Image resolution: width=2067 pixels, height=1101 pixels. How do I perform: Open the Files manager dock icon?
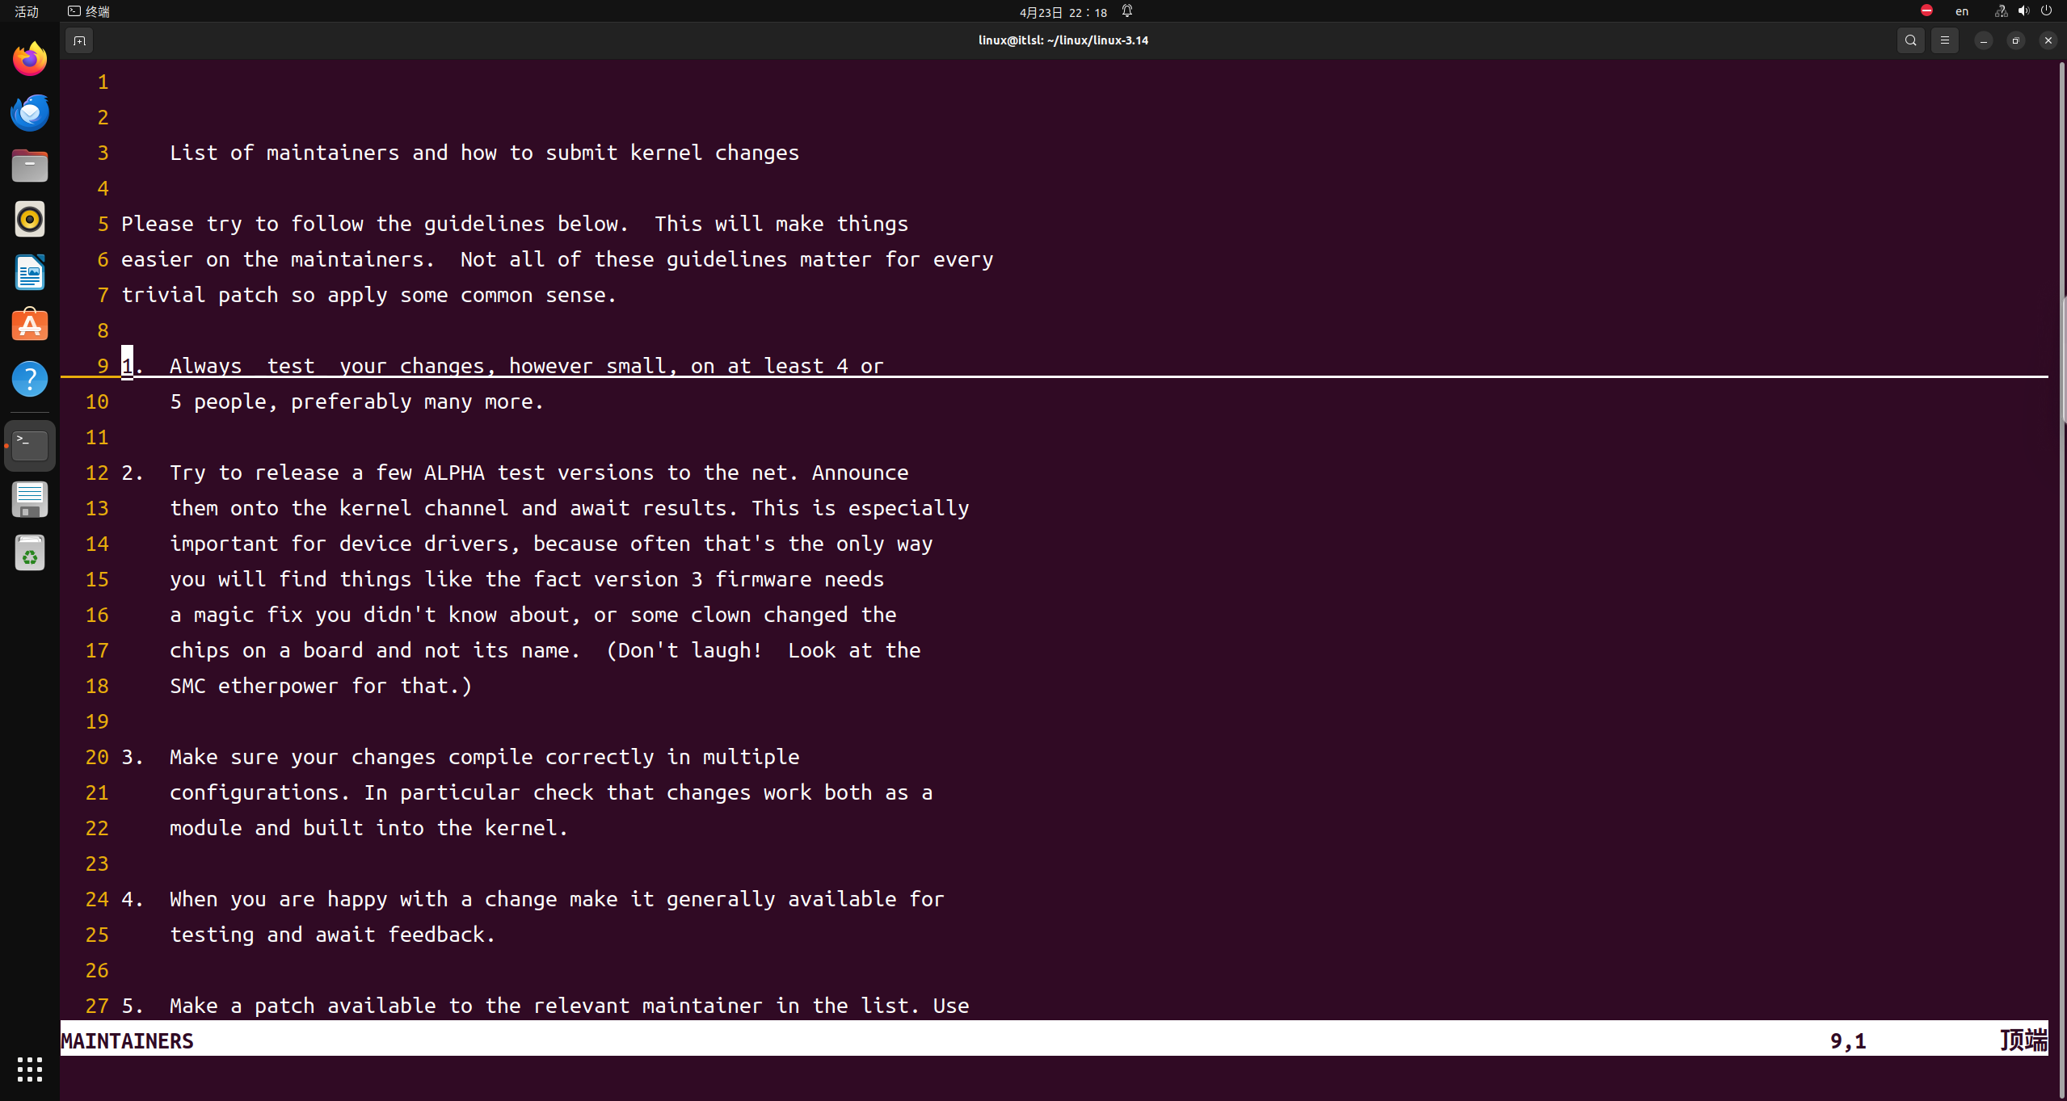click(30, 166)
